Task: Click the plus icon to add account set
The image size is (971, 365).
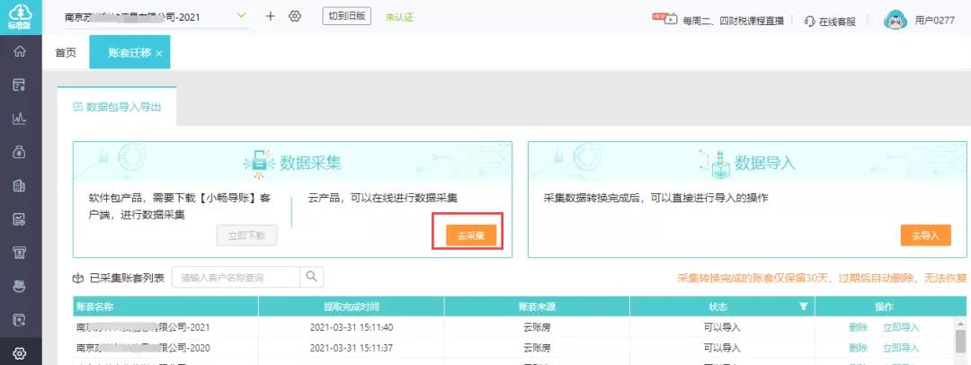Action: pyautogui.click(x=271, y=17)
